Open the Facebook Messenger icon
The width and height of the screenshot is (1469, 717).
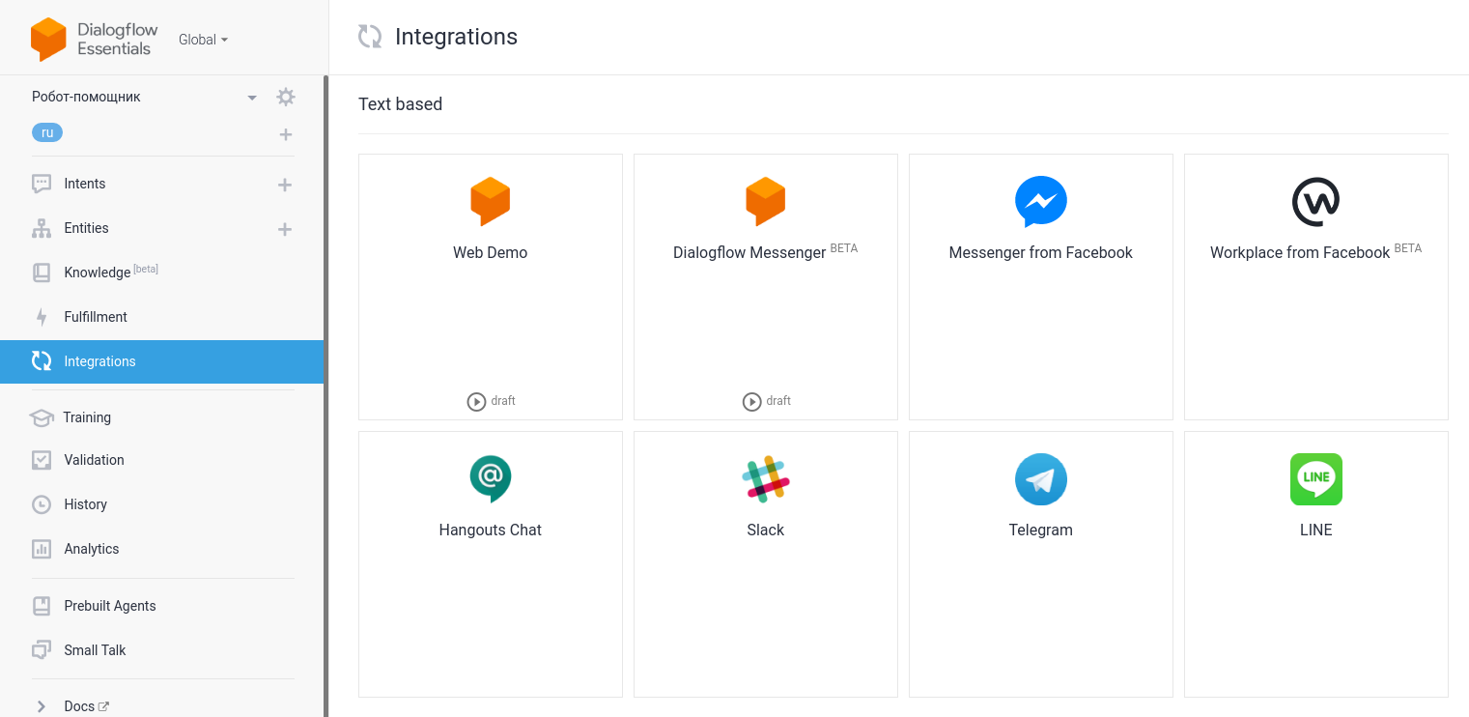pyautogui.click(x=1041, y=201)
